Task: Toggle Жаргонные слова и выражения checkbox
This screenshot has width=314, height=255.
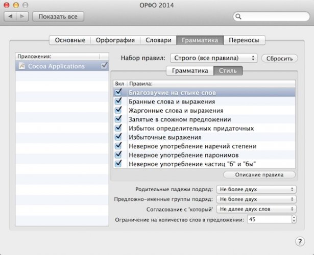Action: coord(118,110)
